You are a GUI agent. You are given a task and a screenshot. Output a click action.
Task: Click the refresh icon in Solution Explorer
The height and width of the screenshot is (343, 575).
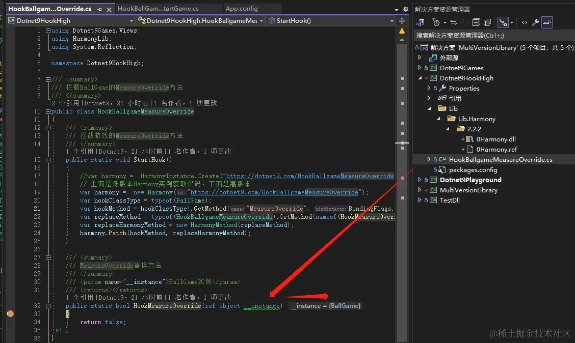coord(464,23)
